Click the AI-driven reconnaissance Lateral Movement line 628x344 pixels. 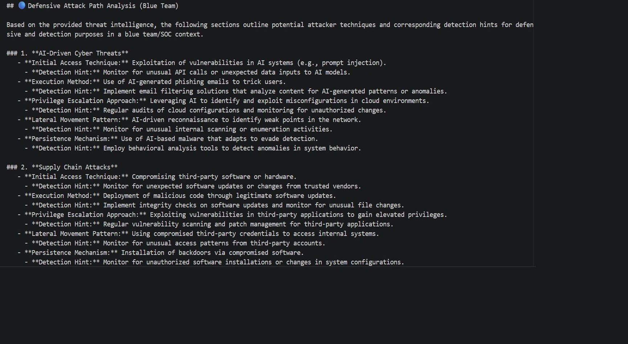192,120
